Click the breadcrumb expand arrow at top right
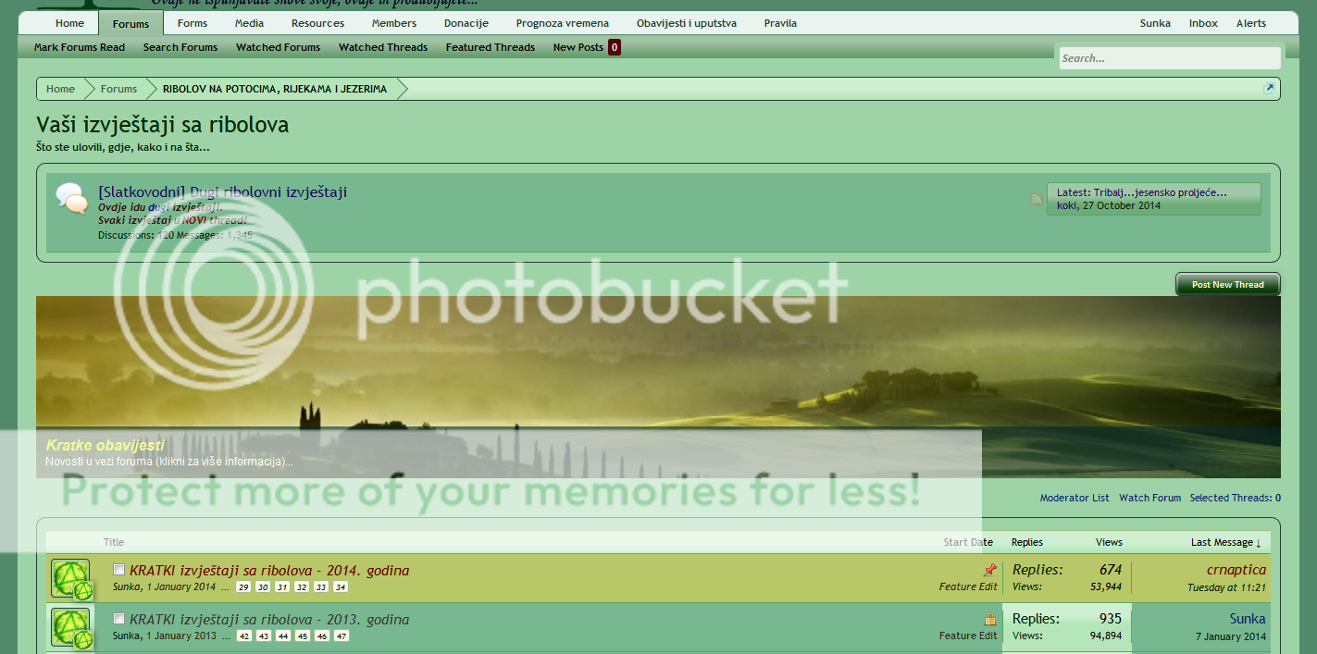Screen dimensions: 1317x654 (x=1270, y=88)
